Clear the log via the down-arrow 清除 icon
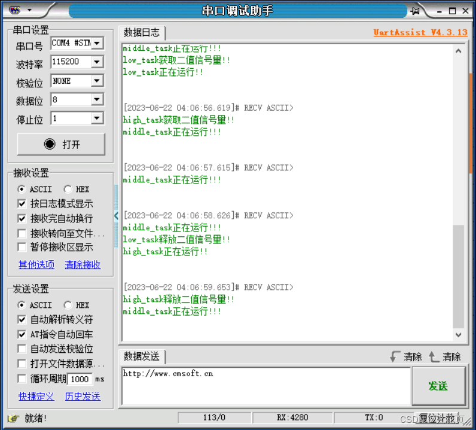Viewport: 476px width, 430px height. 394,356
